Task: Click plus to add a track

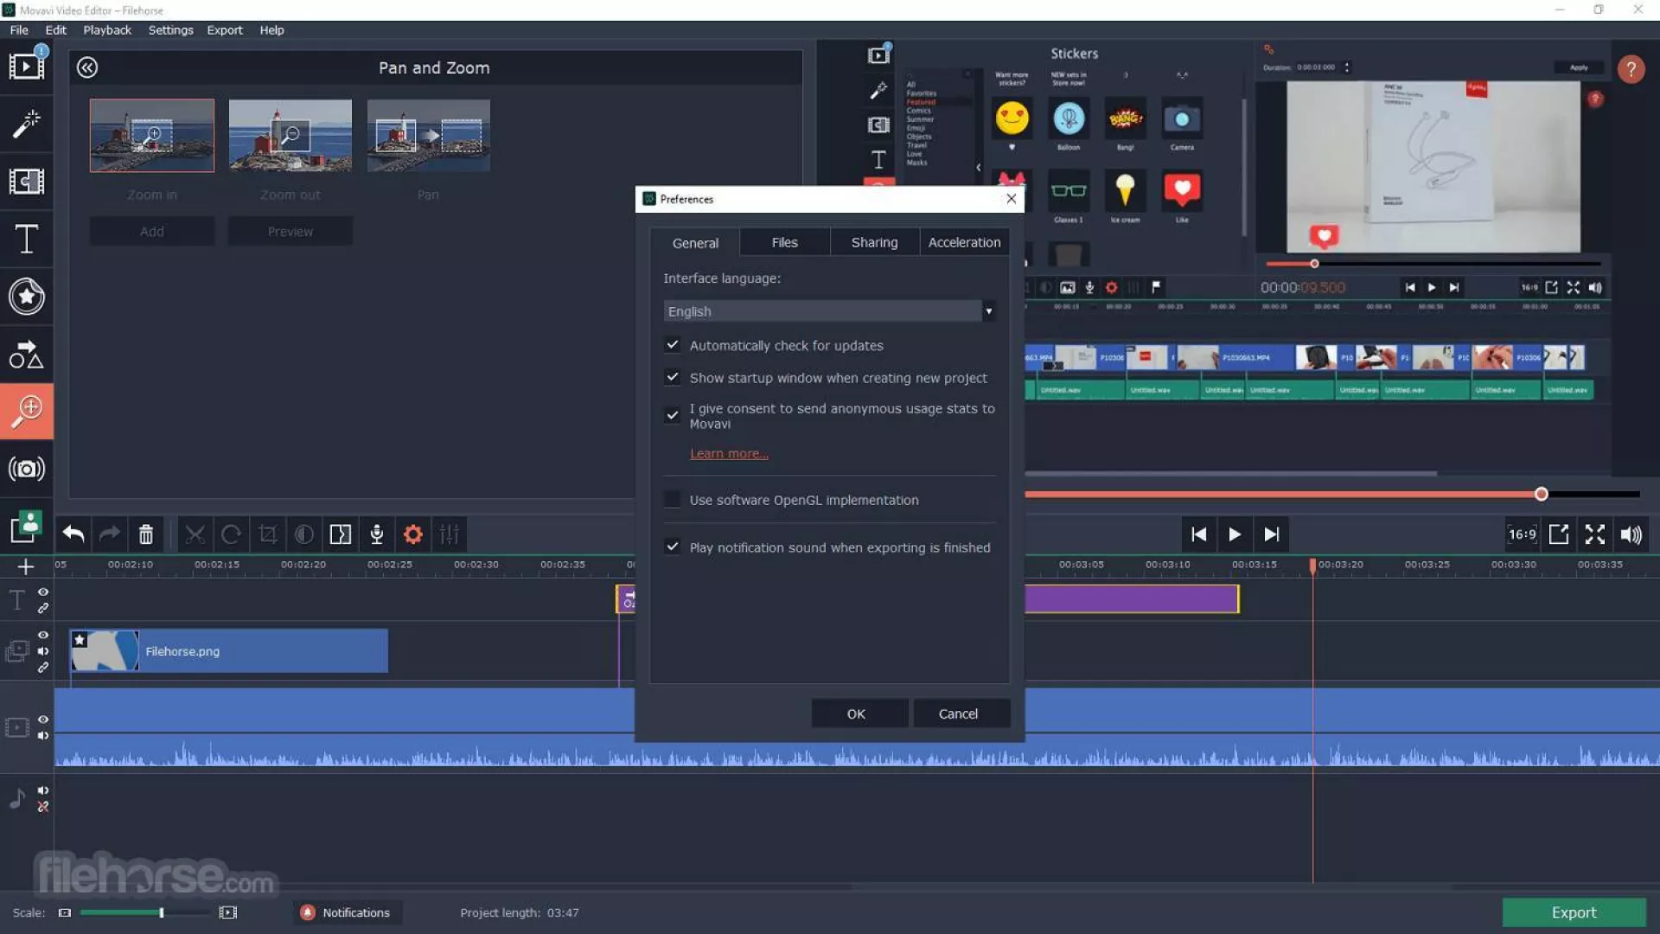Action: (x=25, y=566)
